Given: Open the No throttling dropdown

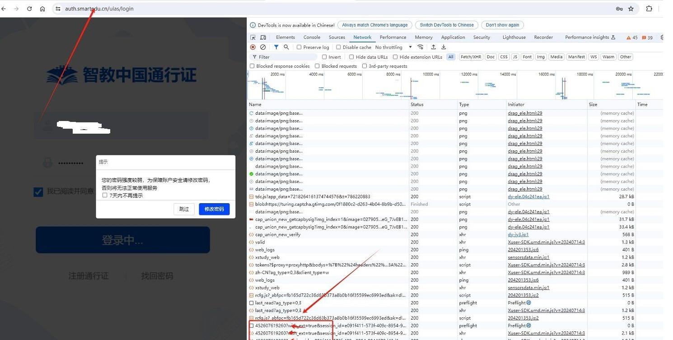Looking at the screenshot, I should tap(393, 47).
